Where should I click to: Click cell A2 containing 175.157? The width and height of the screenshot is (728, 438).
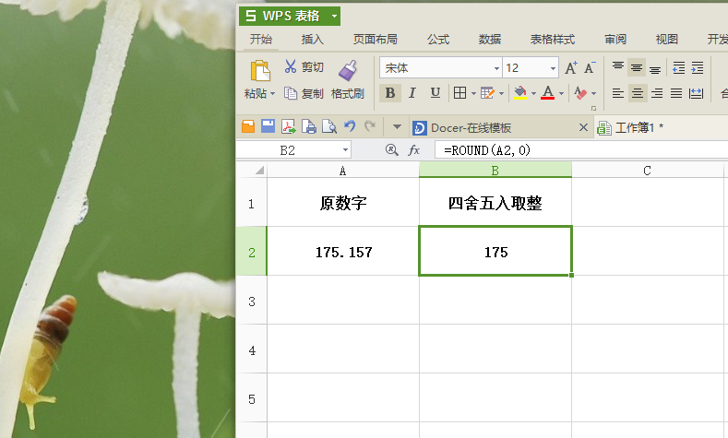click(x=343, y=252)
